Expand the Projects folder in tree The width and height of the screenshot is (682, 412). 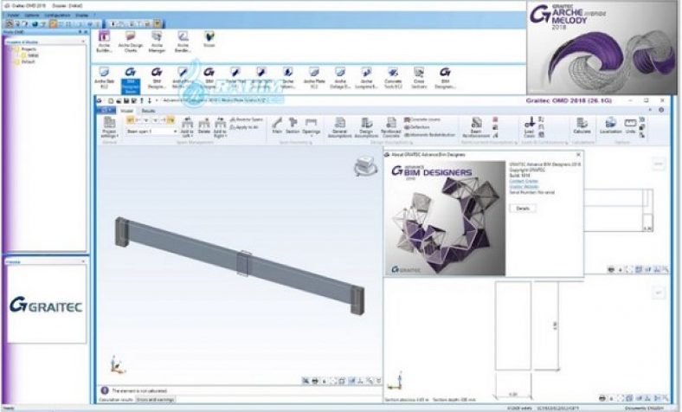26,49
